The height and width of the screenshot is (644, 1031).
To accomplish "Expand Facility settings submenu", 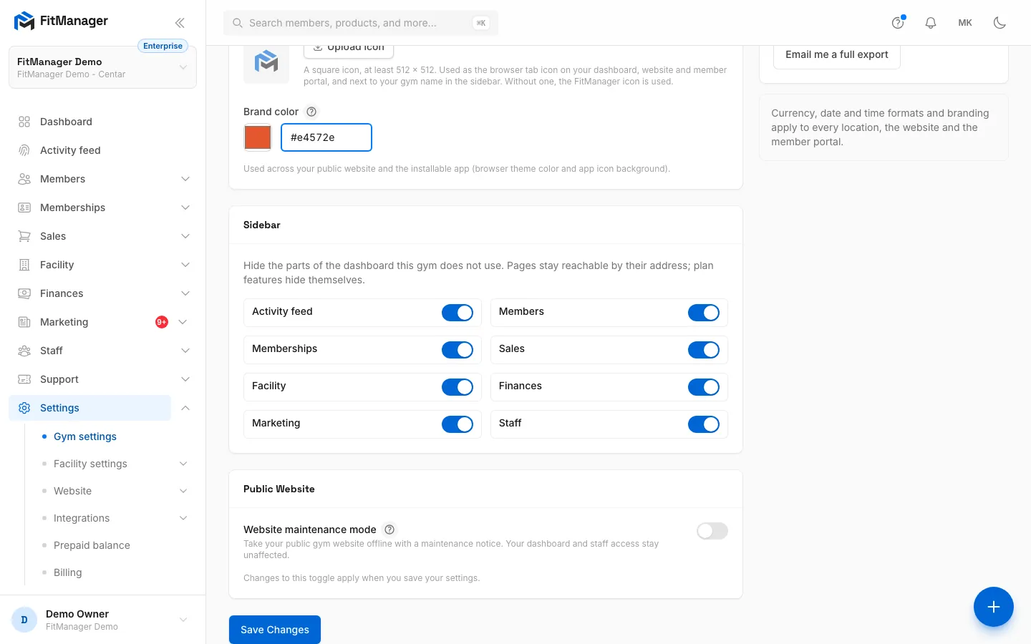I will coord(183,464).
